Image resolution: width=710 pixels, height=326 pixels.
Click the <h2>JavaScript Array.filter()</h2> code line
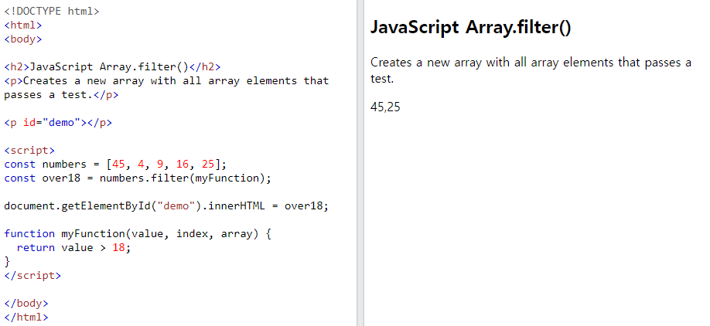(112, 67)
